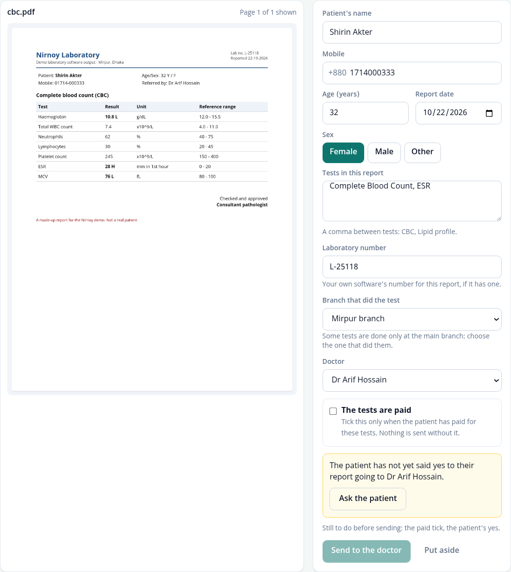
Task: Click 'Still to do before sending' status text
Action: (x=411, y=528)
